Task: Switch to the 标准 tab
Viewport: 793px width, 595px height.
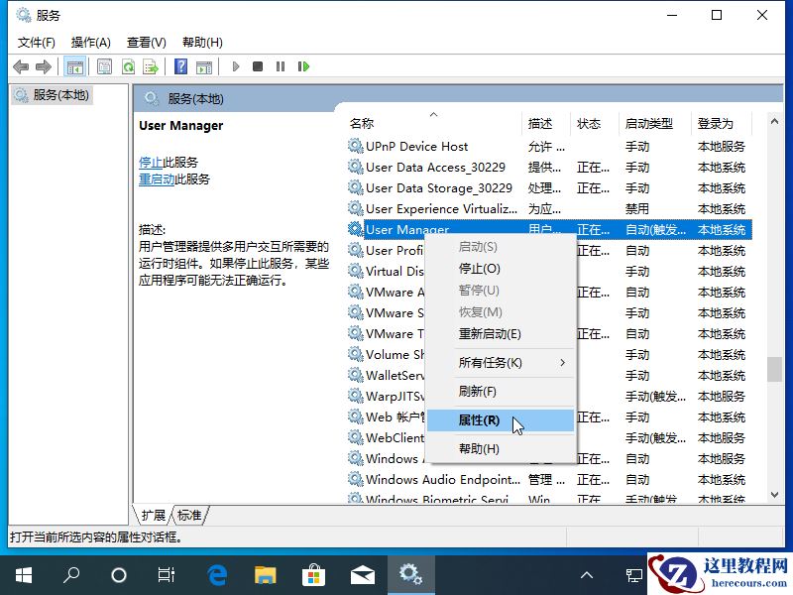Action: click(x=189, y=515)
